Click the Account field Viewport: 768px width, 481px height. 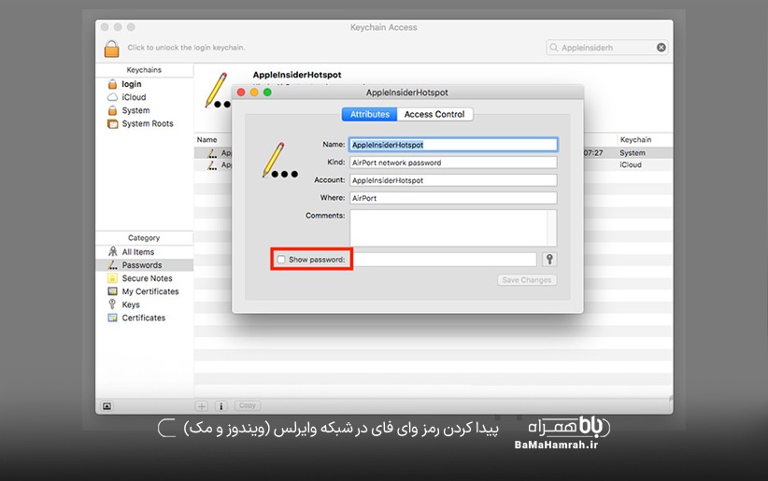pos(453,180)
